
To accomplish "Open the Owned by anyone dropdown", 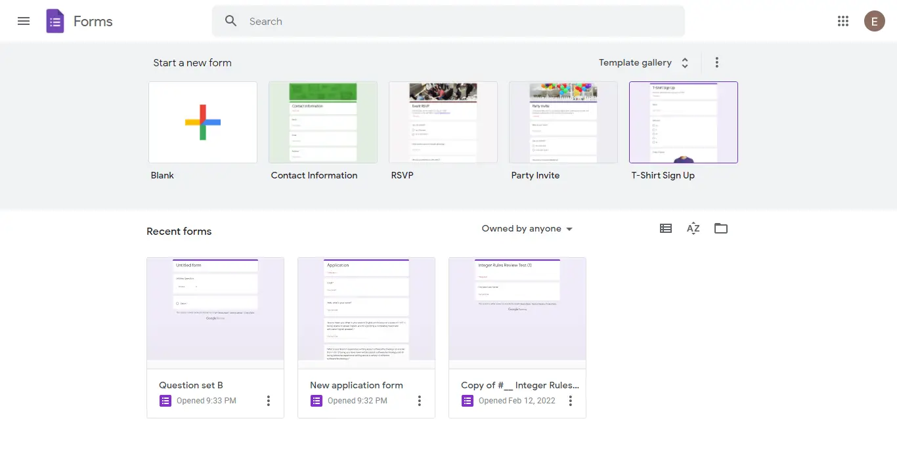I will (527, 229).
